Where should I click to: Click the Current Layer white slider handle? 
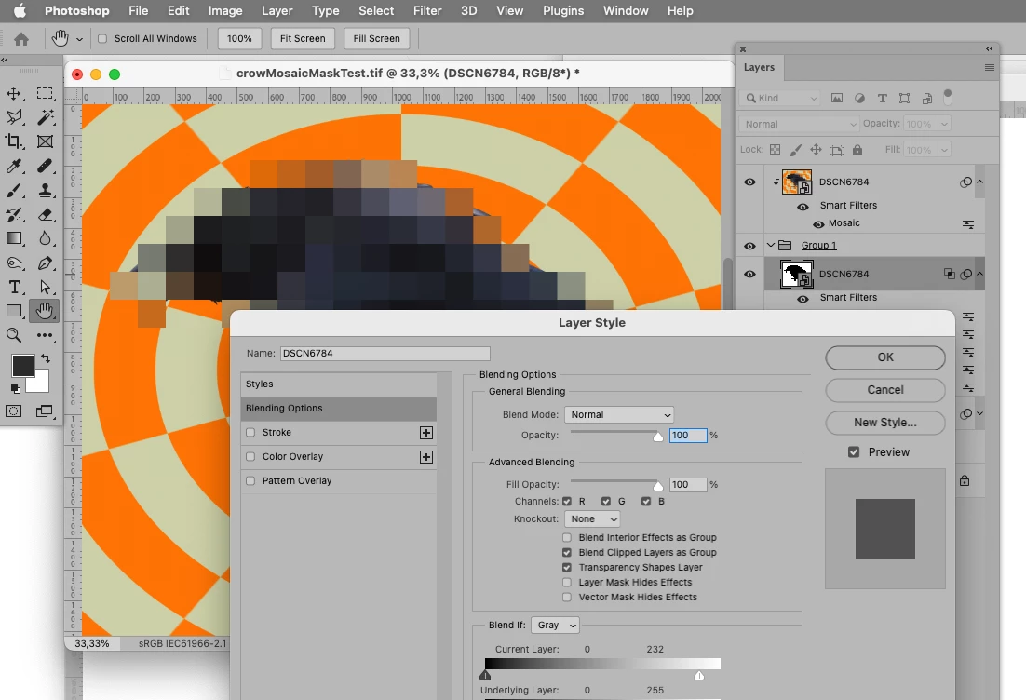point(699,675)
